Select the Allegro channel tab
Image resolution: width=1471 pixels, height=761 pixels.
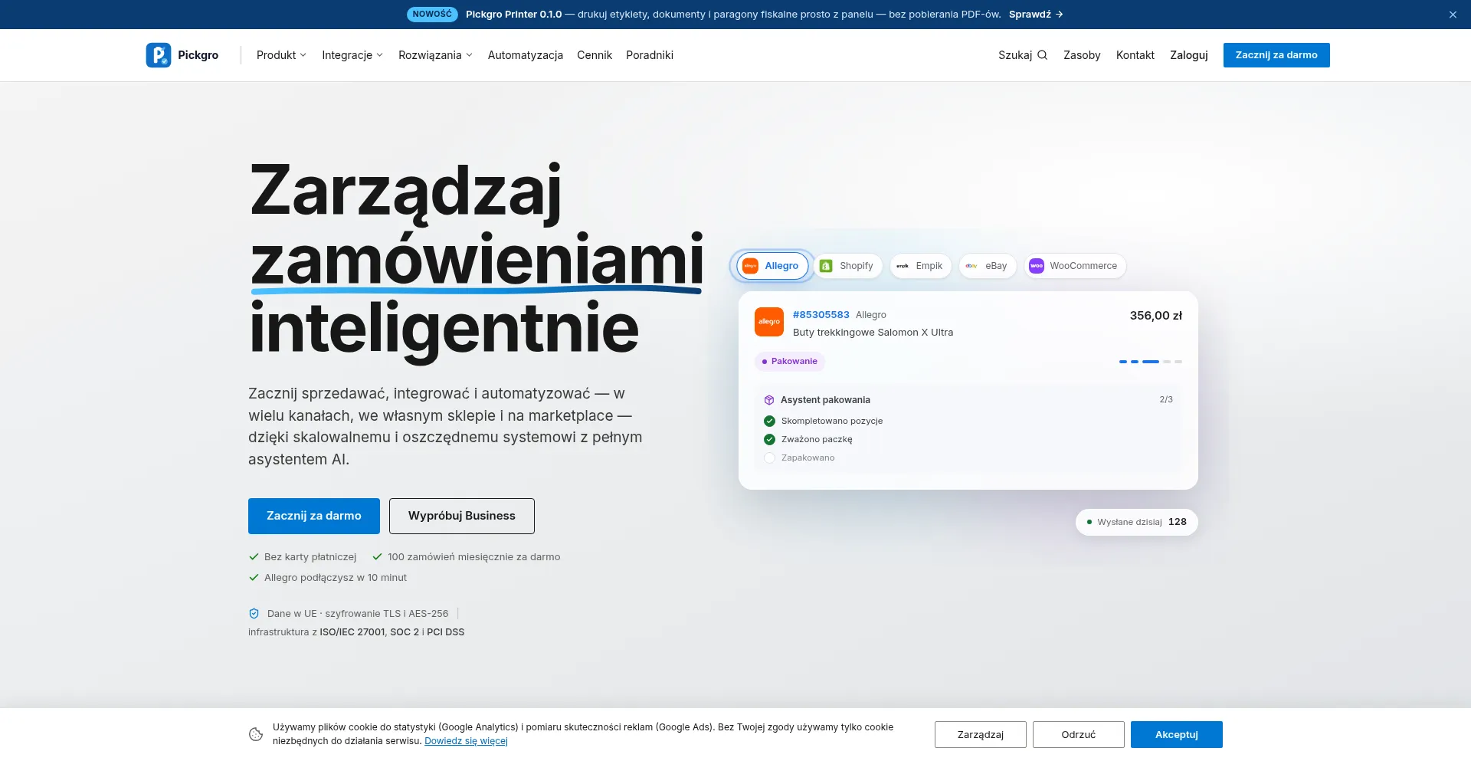point(772,266)
